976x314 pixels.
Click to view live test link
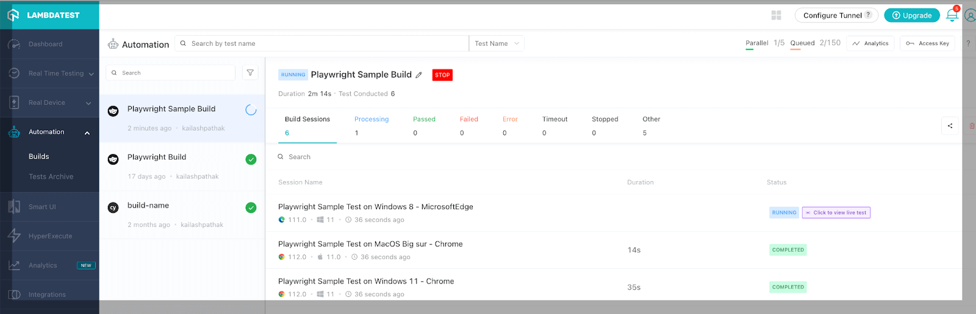836,213
